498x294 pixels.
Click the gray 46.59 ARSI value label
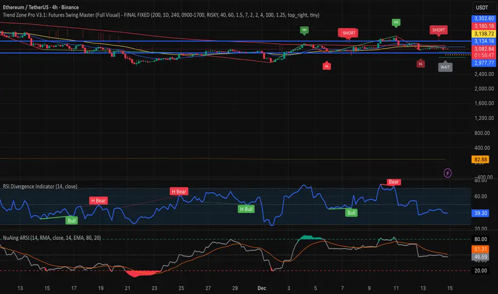[x=483, y=257]
